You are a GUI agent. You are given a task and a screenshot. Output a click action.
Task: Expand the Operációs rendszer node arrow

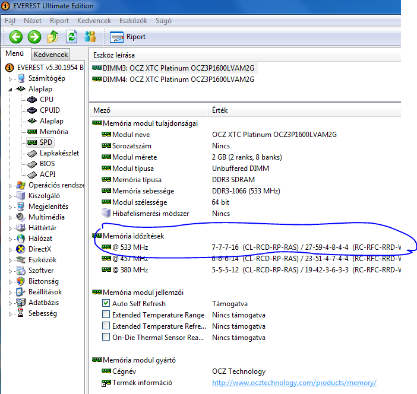click(10, 186)
